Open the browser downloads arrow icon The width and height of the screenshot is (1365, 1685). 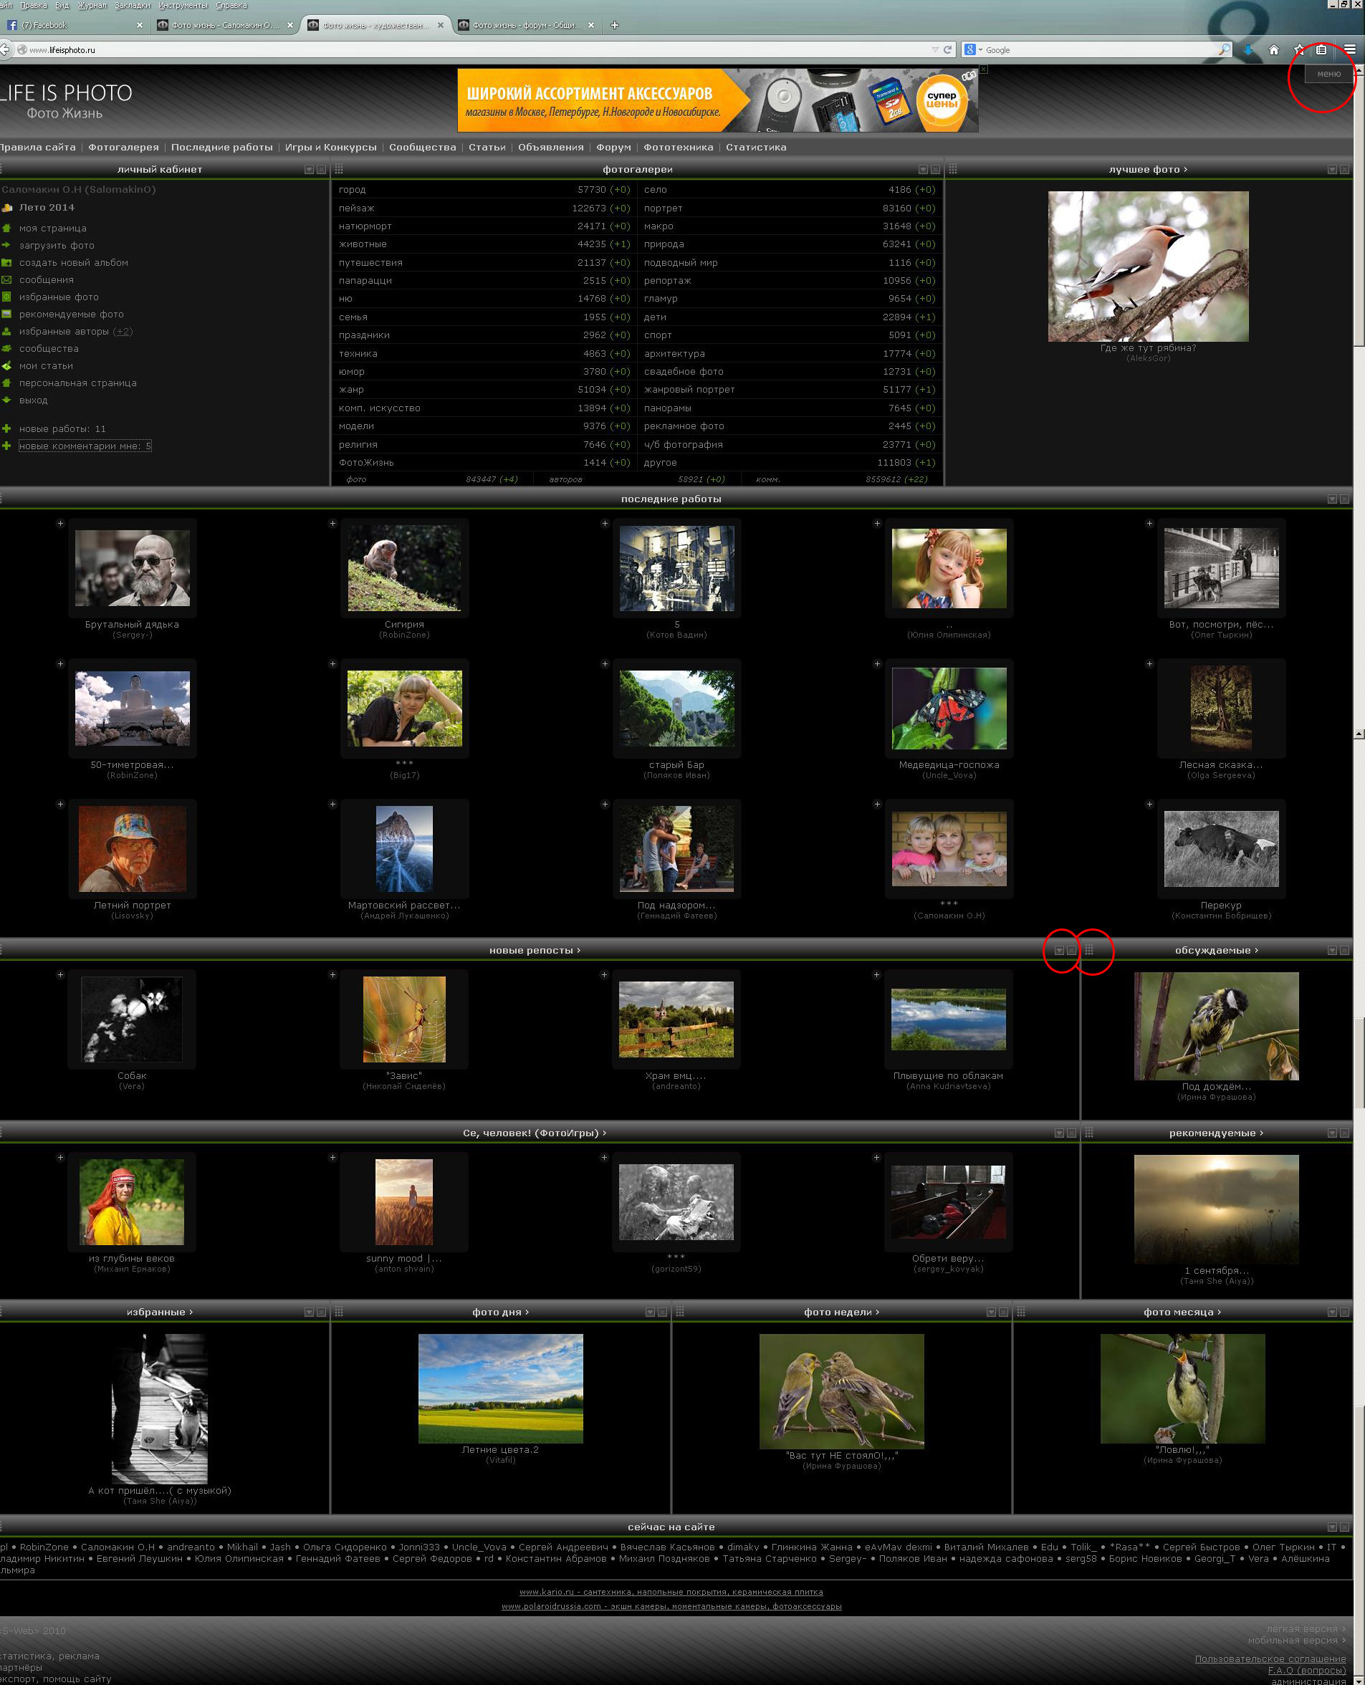[1247, 49]
